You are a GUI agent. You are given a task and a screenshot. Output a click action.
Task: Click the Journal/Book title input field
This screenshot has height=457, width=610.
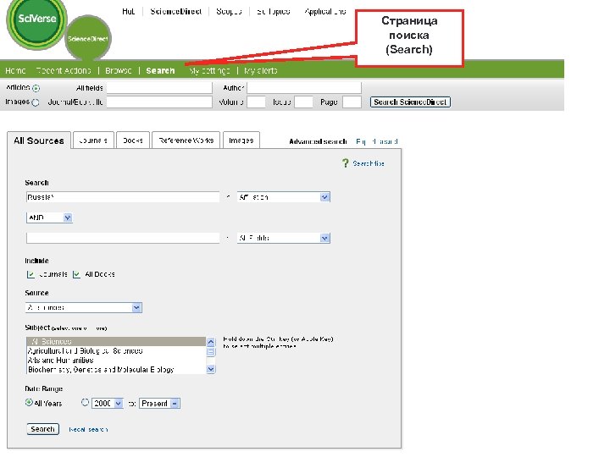click(x=159, y=102)
